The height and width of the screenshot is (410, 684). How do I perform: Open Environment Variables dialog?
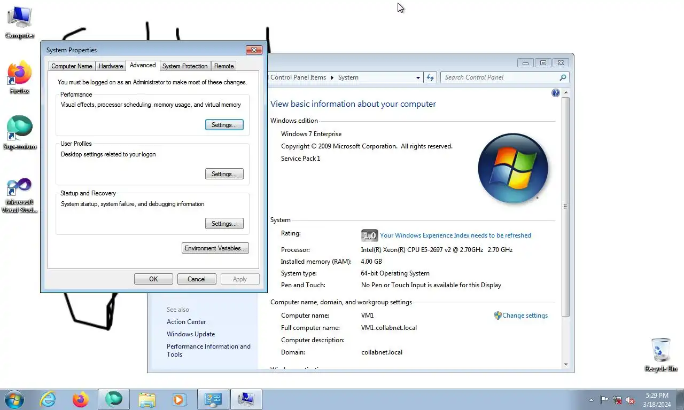pos(215,248)
